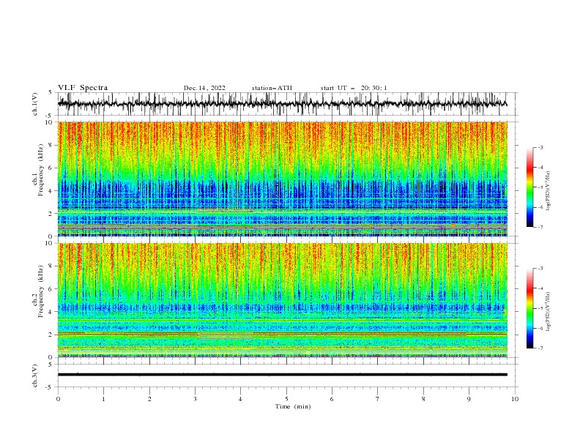Click the "station=ATH" label
Viewport: 580px width, 448px height.
click(272, 88)
